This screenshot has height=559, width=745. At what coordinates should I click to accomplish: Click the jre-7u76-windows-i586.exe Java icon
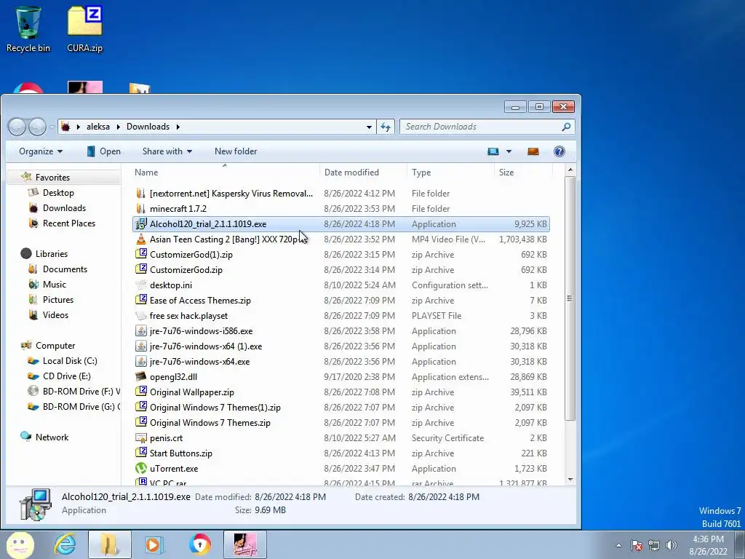tap(140, 331)
